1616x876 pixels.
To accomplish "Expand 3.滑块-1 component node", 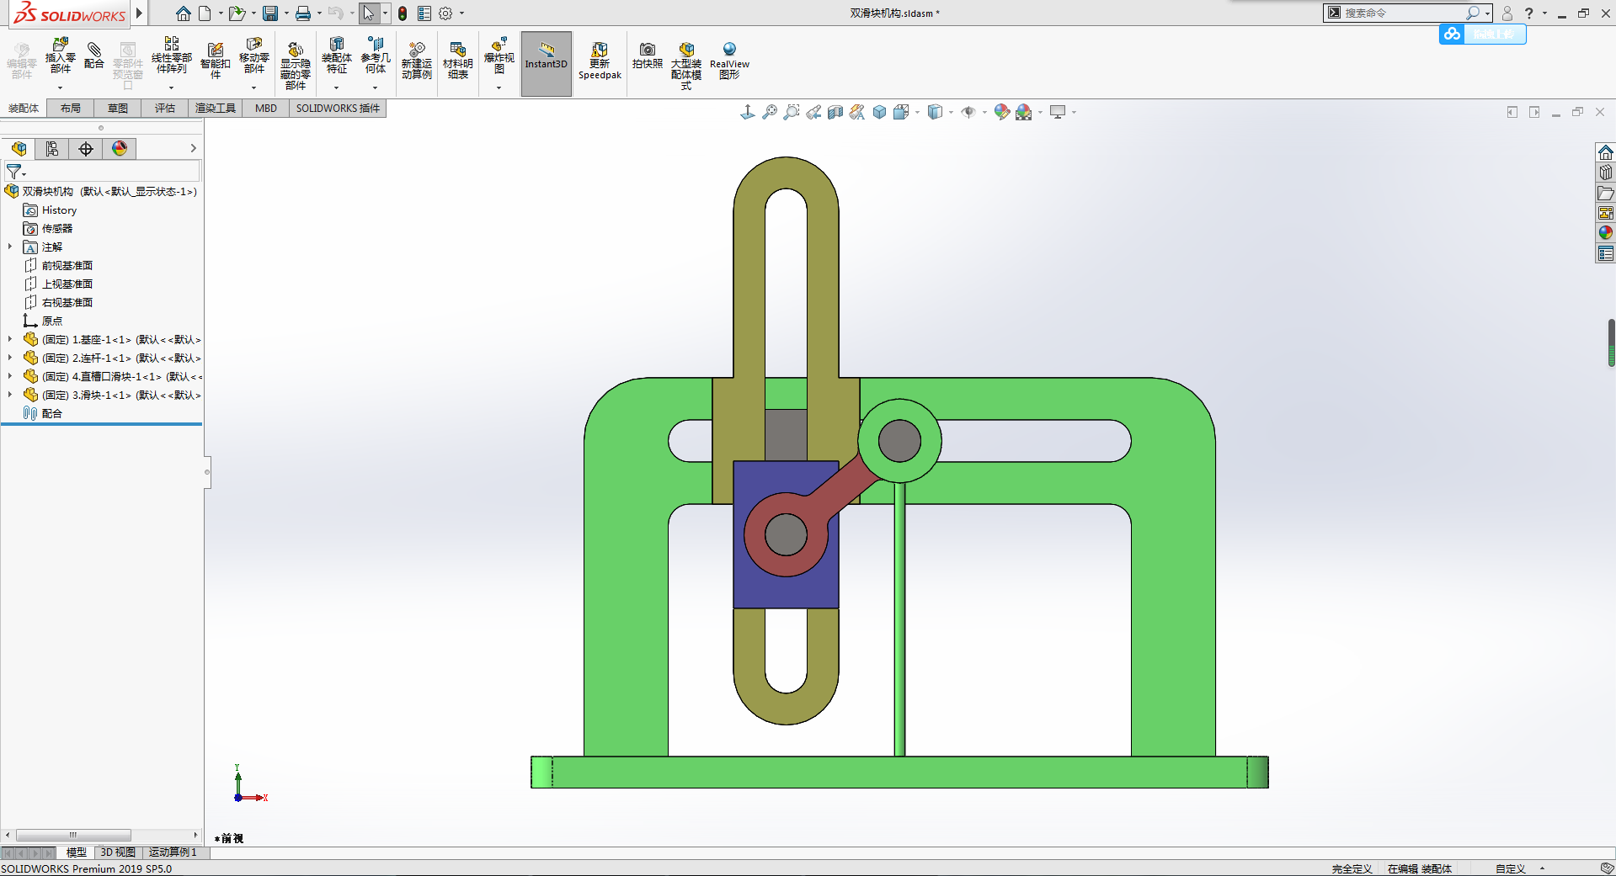I will click(x=10, y=395).
